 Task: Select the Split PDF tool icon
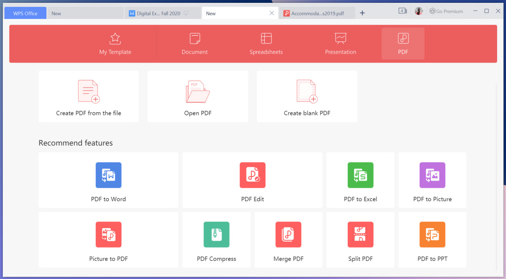361,235
